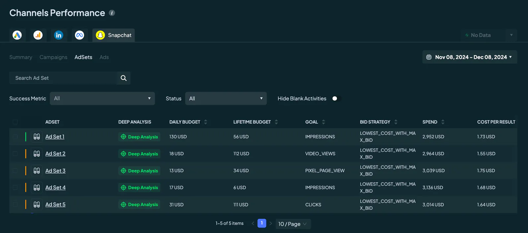Open the Google Ads channel tab
This screenshot has height=233, width=528.
pyautogui.click(x=17, y=35)
